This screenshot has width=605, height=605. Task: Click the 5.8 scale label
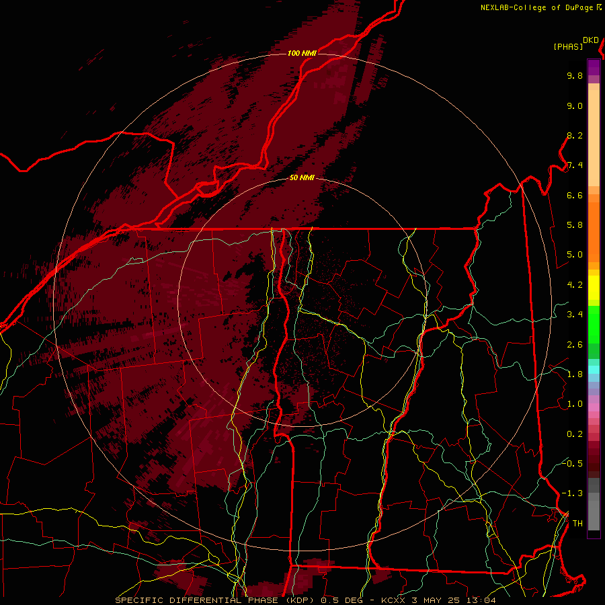pyautogui.click(x=575, y=225)
